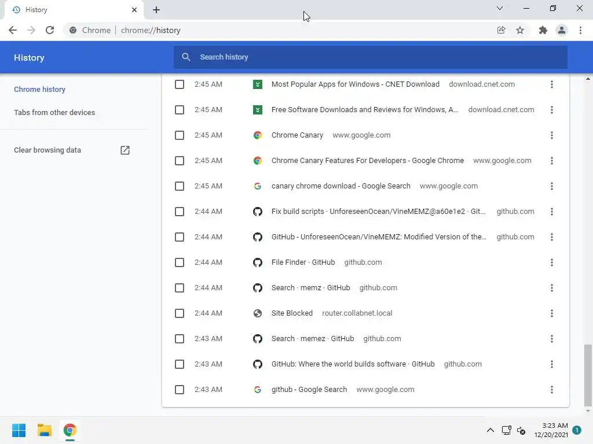Click the search magnifier icon in history
593x444 pixels.
click(186, 57)
